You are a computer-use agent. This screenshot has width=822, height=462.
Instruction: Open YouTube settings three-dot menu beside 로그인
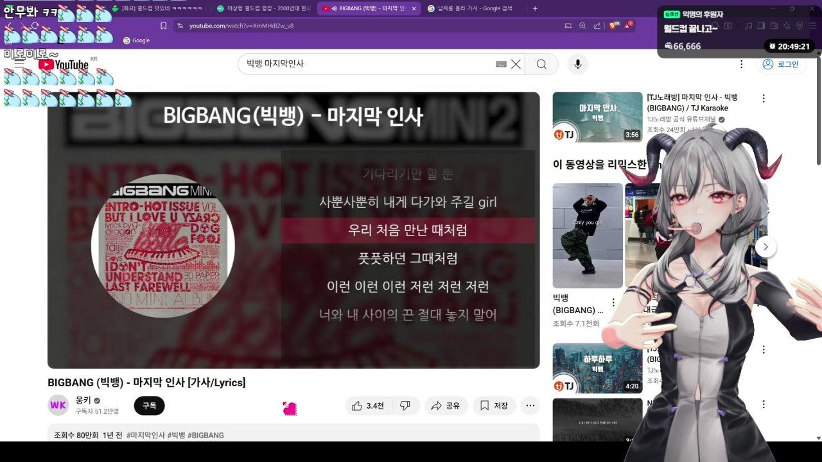click(741, 64)
